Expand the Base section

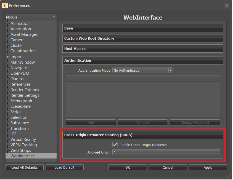tap(143, 28)
